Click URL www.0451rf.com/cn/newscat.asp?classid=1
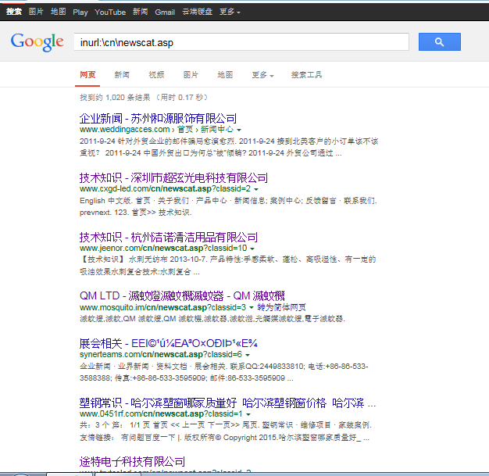This screenshot has height=476, width=489. [161, 413]
